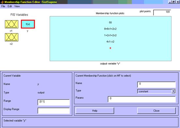Restore the Membership Function Editor window
180x128 pixels.
pyautogui.click(x=173, y=2)
